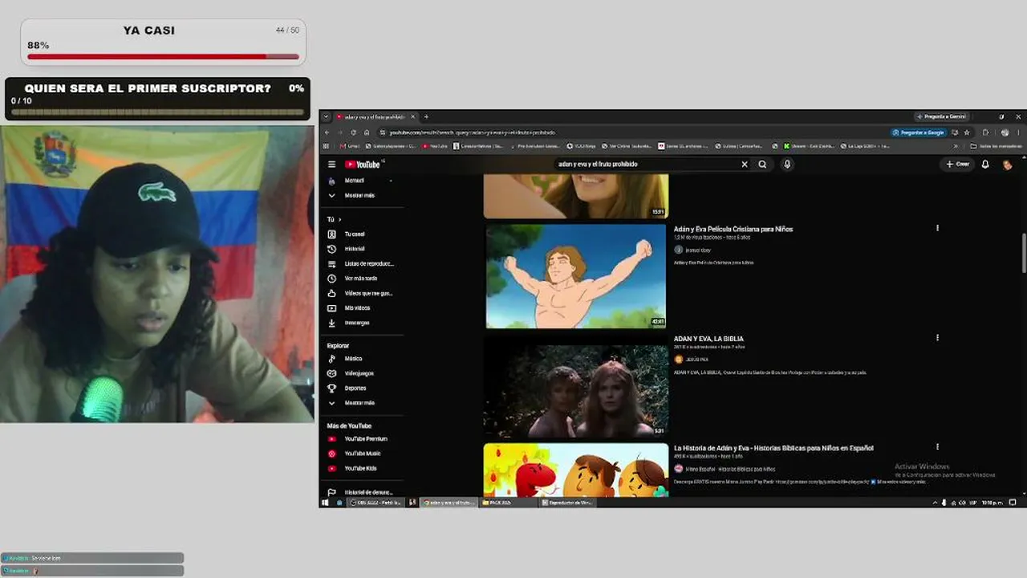The height and width of the screenshot is (578, 1027).
Task: Open the Chrome three-dot menu
Action: (1019, 132)
